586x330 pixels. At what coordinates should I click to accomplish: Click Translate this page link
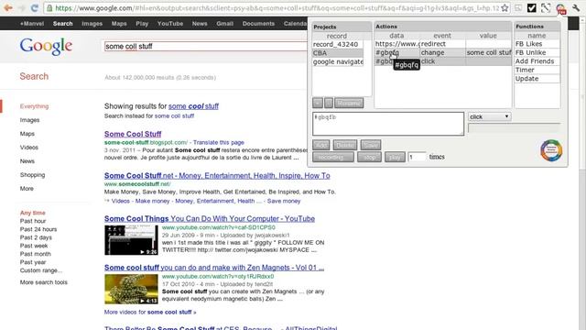[219, 143]
